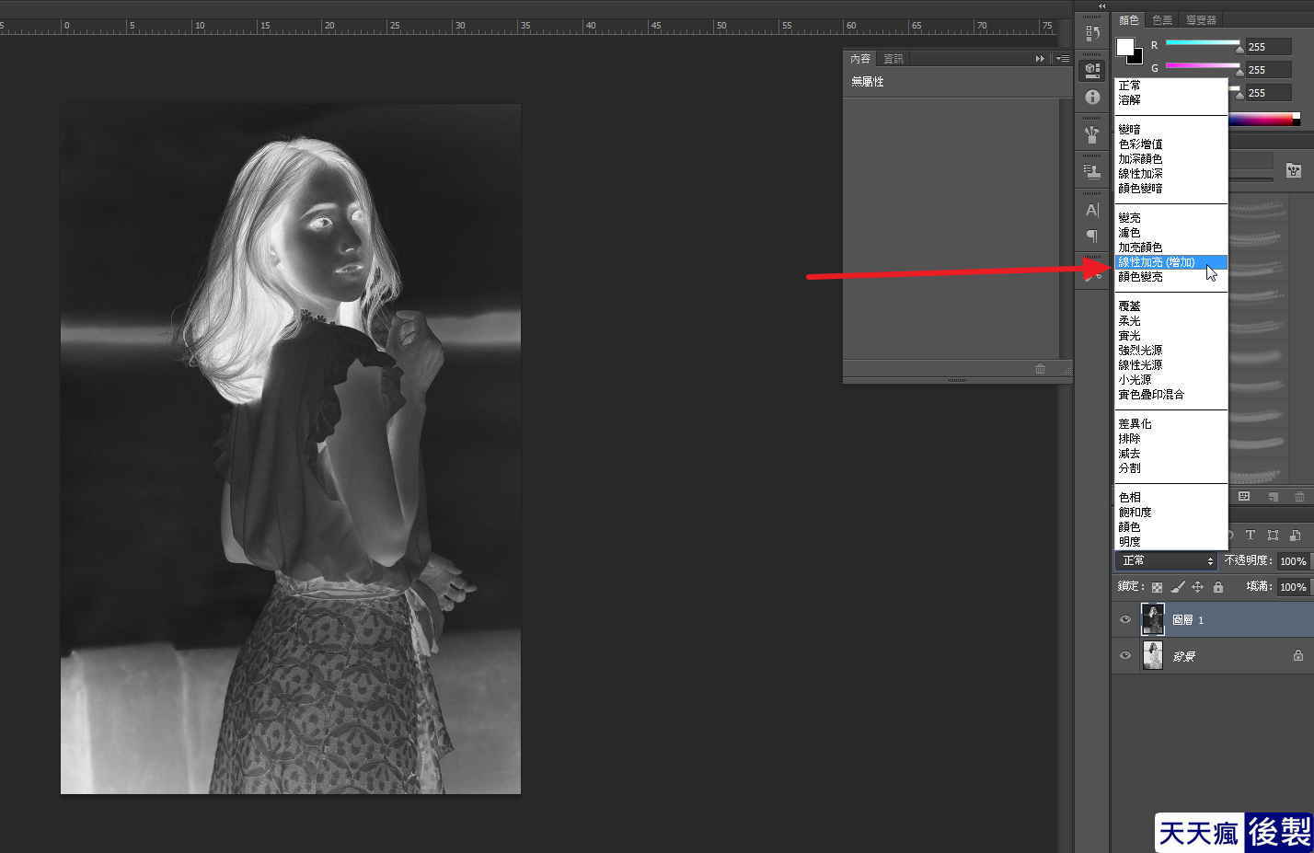Click lock icon on 背景 layer
Image resolution: width=1314 pixels, height=853 pixels.
[x=1297, y=656]
